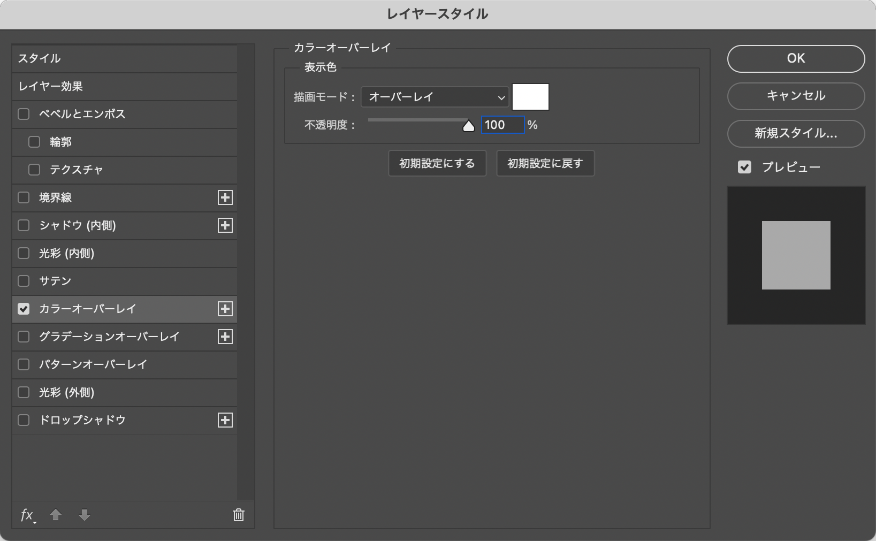Toggle the プレビュー checkbox off
The height and width of the screenshot is (541, 876).
click(744, 167)
